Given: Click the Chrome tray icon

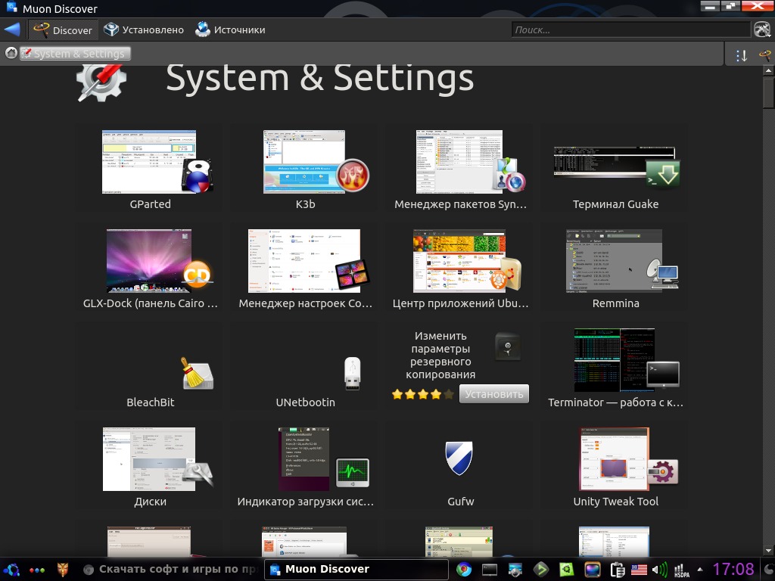Looking at the screenshot, I should click(x=464, y=570).
